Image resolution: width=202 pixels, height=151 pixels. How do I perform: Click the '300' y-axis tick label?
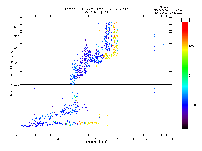[x=17, y=63]
